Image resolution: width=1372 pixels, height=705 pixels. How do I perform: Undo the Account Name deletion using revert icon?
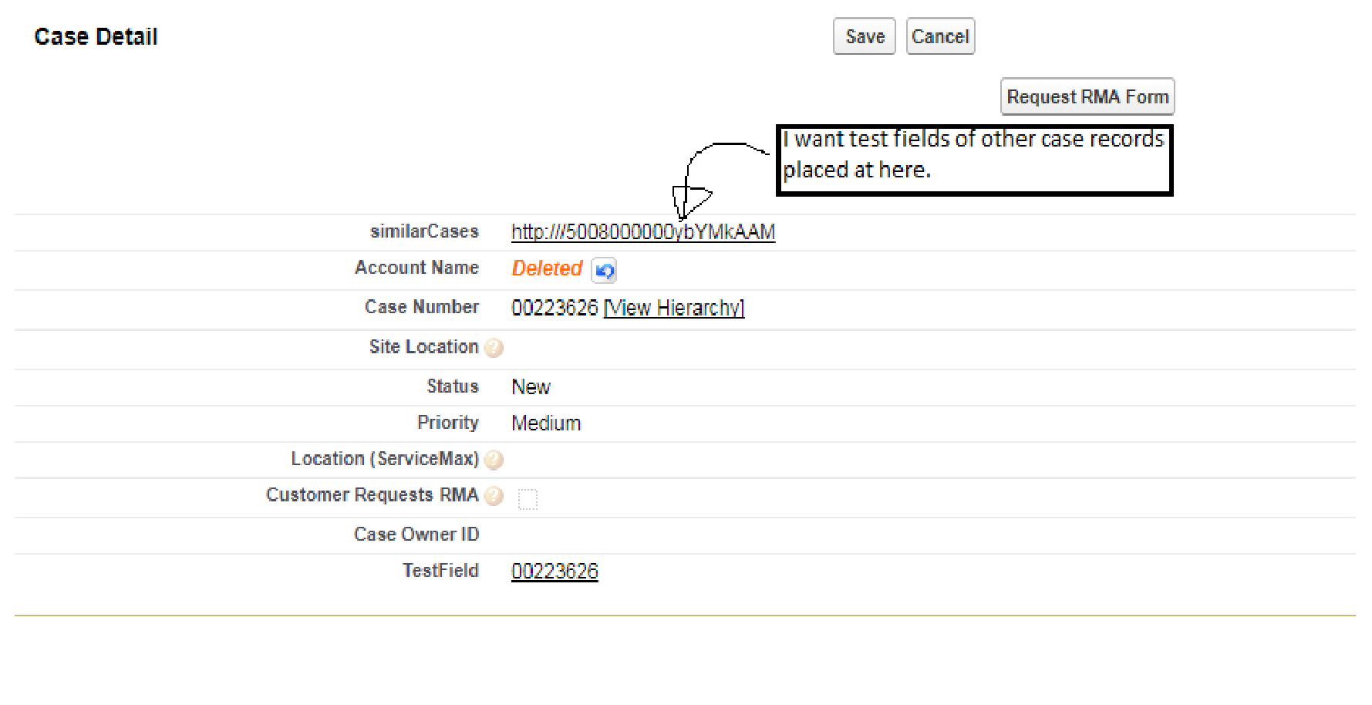pyautogui.click(x=605, y=270)
